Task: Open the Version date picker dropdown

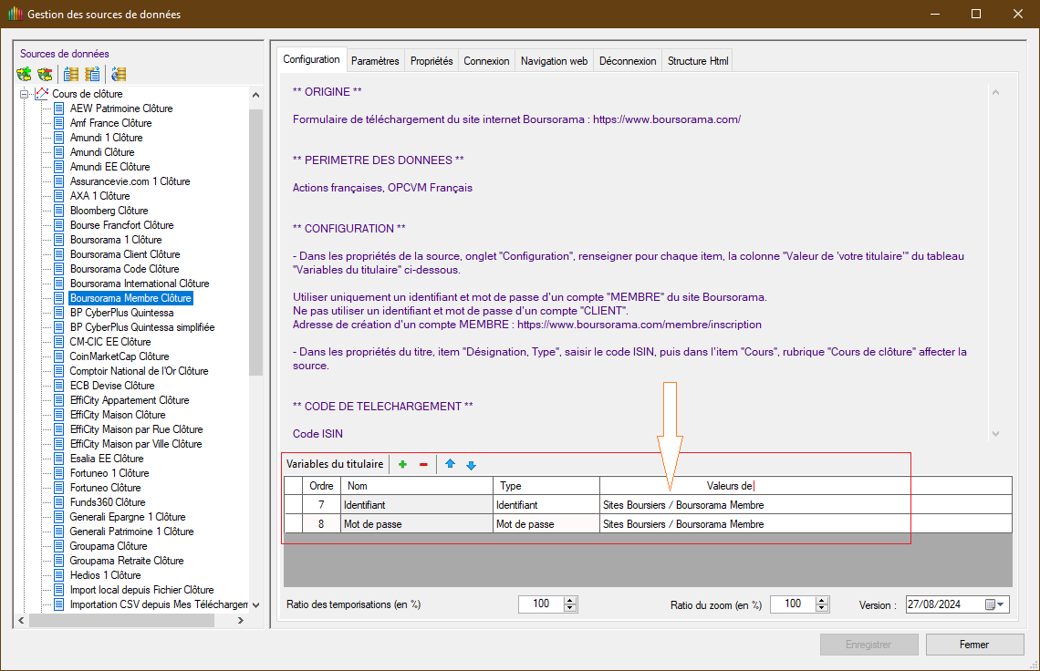Action: (x=1001, y=604)
